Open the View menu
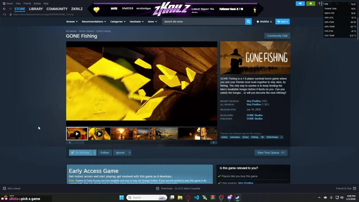 (x=18, y=3)
